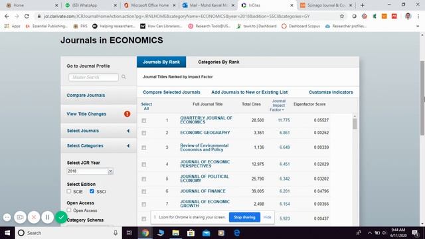Open the notification center icon
Screen dimensions: 425x239
point(415,233)
